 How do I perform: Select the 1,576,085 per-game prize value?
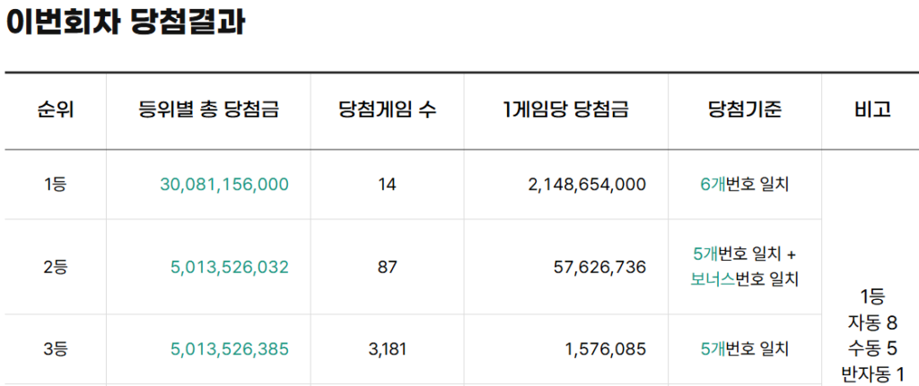pos(605,349)
